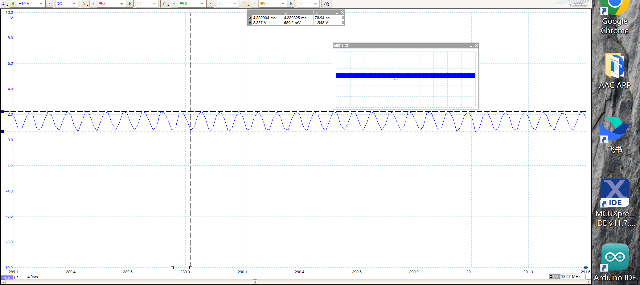Click the horizontal scrollbar right arrow
The image size is (640, 285).
[x=588, y=282]
